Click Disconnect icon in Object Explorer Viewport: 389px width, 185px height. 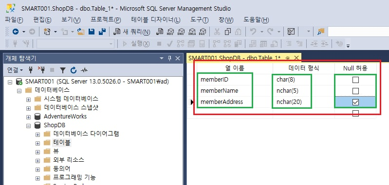(x=41, y=70)
